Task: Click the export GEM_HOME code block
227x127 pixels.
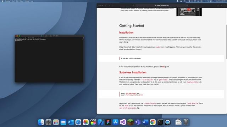Action: click(161, 94)
